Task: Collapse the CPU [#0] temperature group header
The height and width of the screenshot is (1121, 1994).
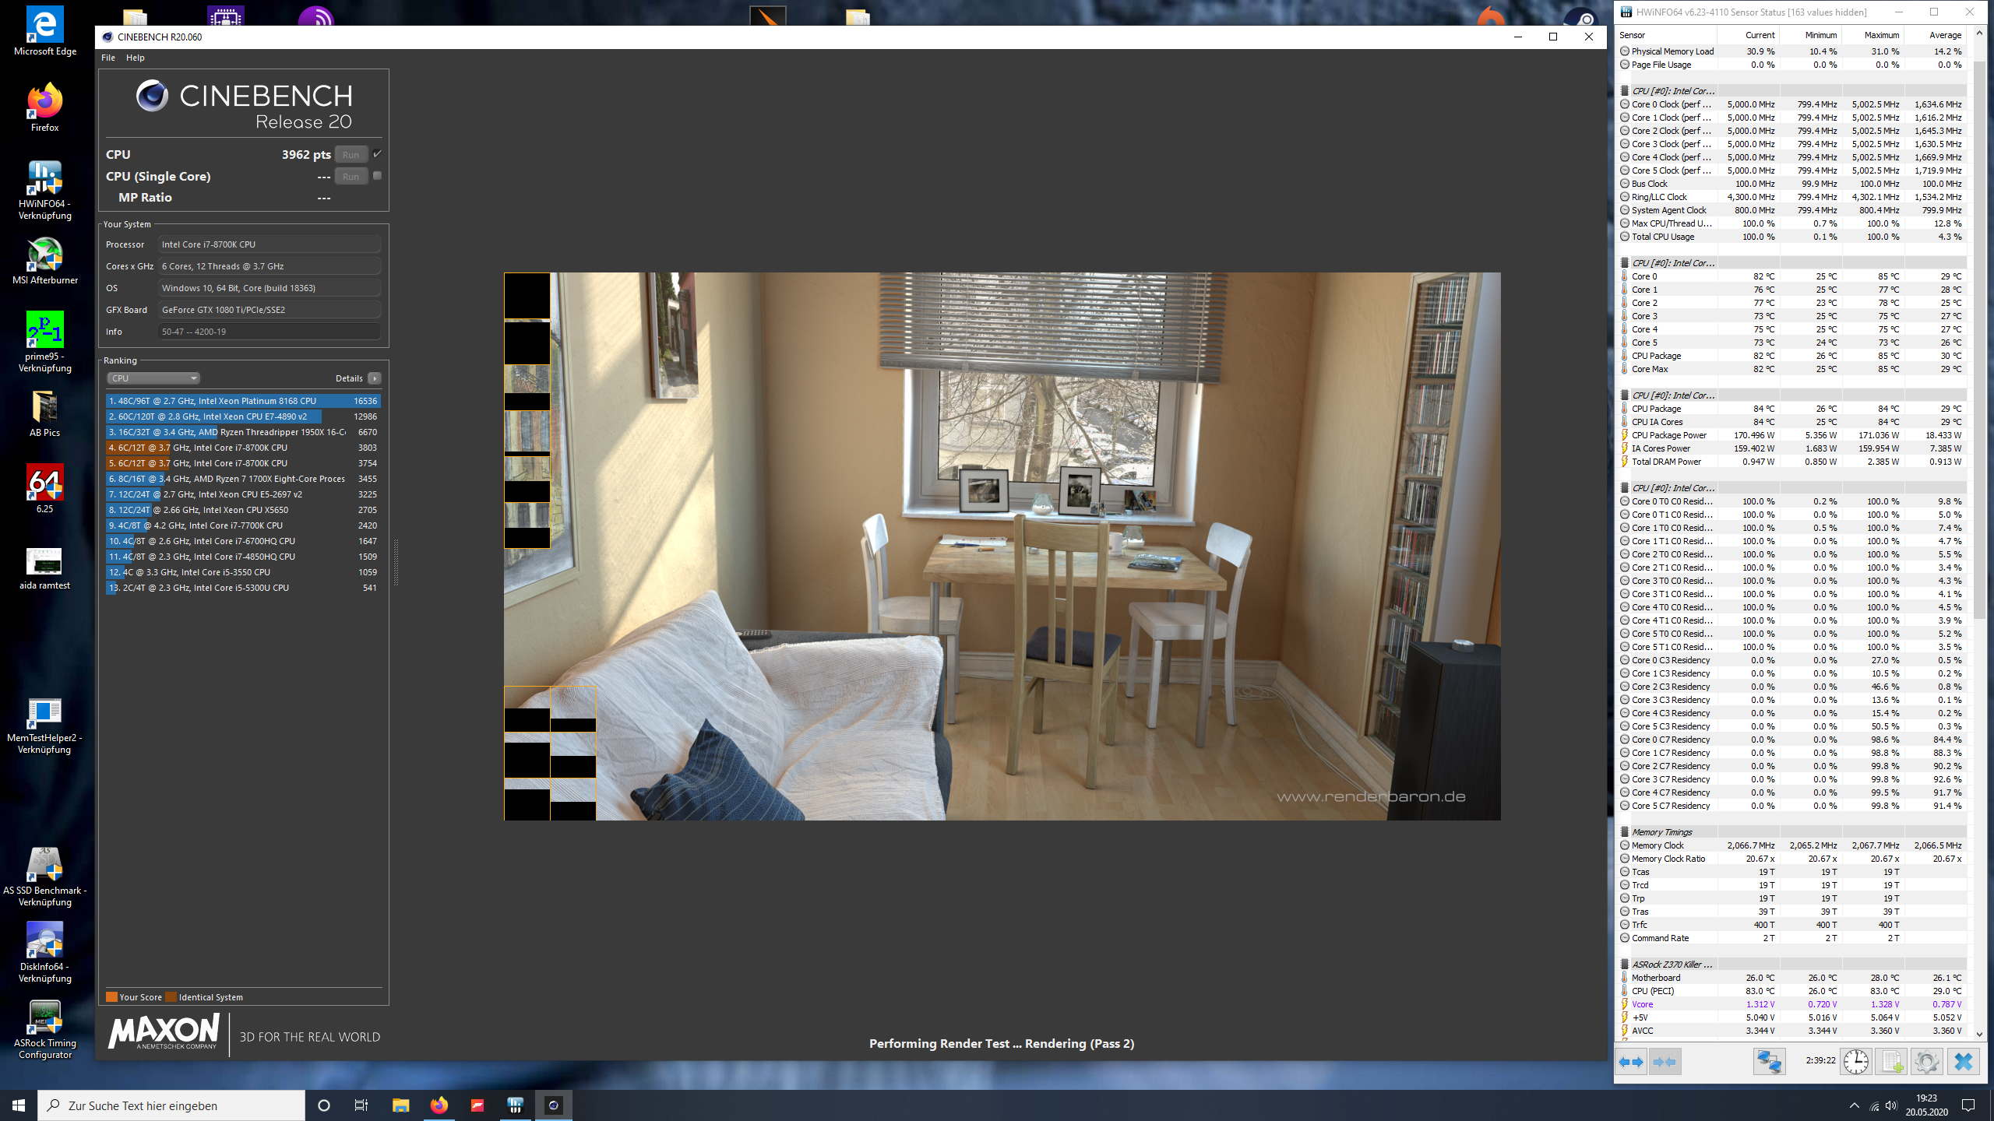Action: 1624,262
